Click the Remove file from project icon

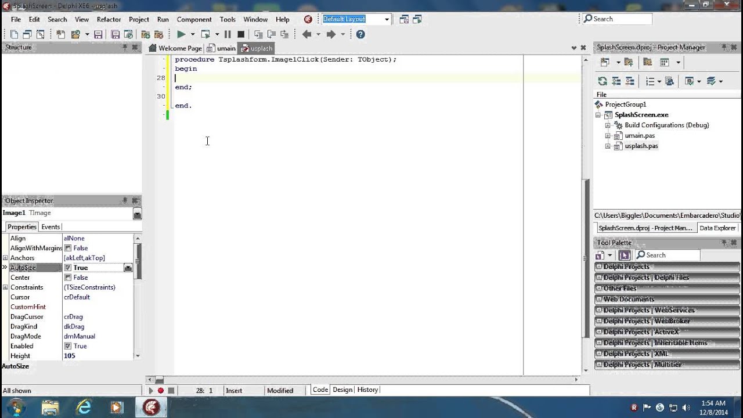pos(158,34)
